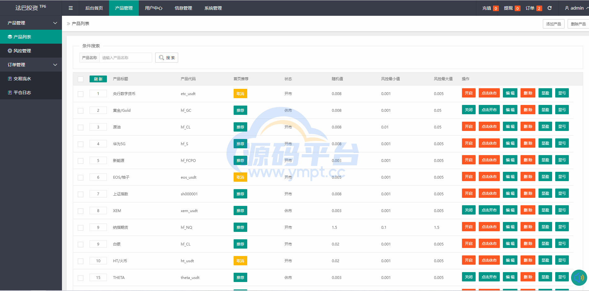Image resolution: width=589 pixels, height=291 pixels.
Task: Check the EOS/柚子 row checkbox
Action: pyautogui.click(x=81, y=177)
